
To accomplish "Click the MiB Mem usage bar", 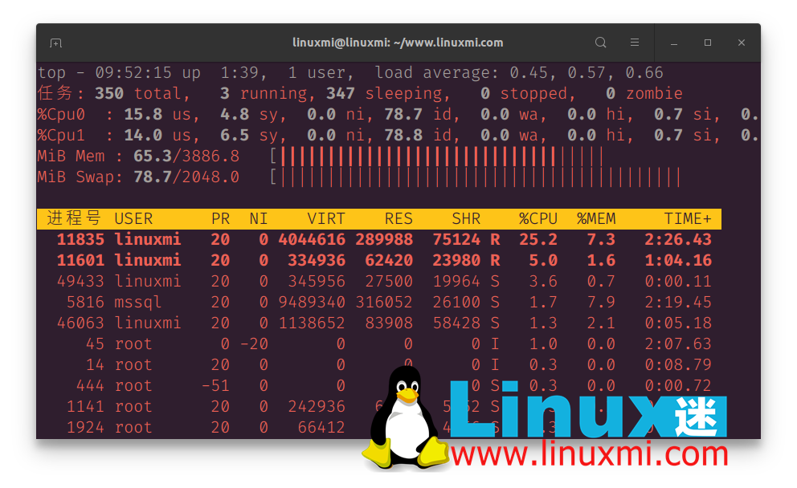I will [438, 157].
